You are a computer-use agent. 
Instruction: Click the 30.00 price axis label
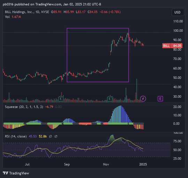coord(177,97)
